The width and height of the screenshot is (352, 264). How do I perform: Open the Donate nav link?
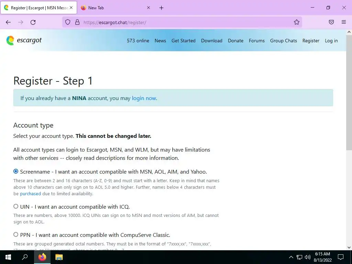(236, 41)
